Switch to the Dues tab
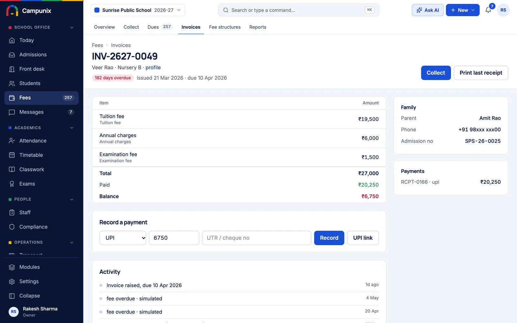The height and width of the screenshot is (323, 517). 160,27
